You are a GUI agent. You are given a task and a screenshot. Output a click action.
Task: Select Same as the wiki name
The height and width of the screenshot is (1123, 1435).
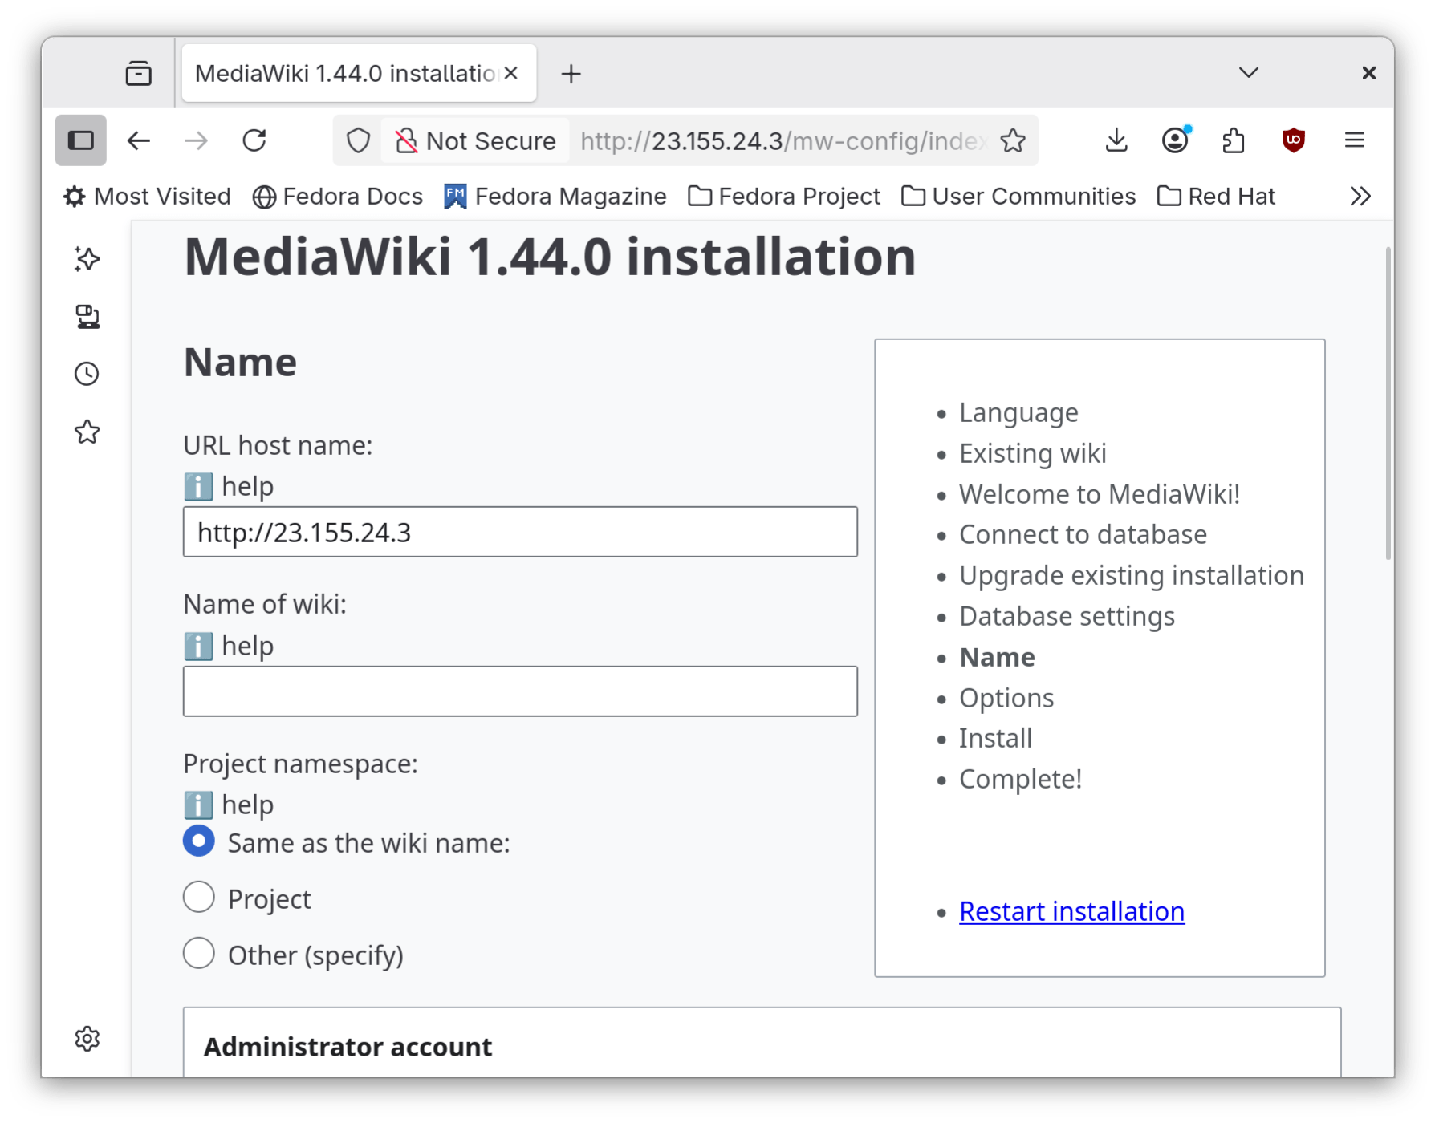198,841
